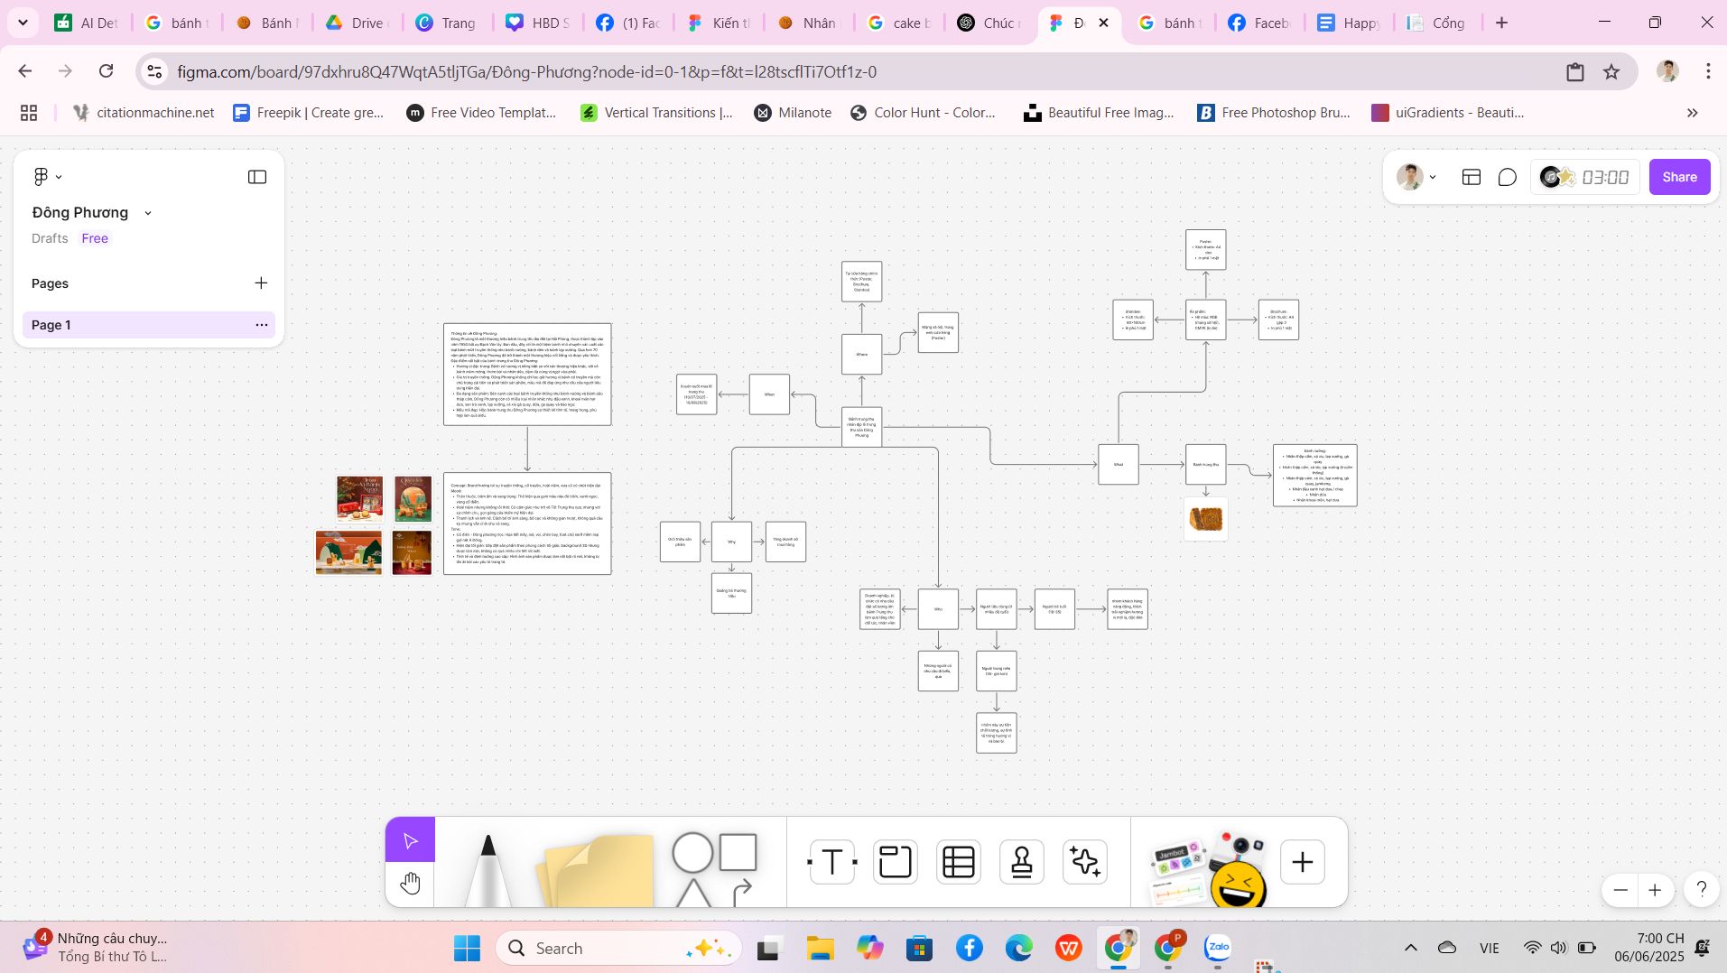This screenshot has height=973, width=1727.
Task: Click the Free plan link
Action: pyautogui.click(x=95, y=238)
